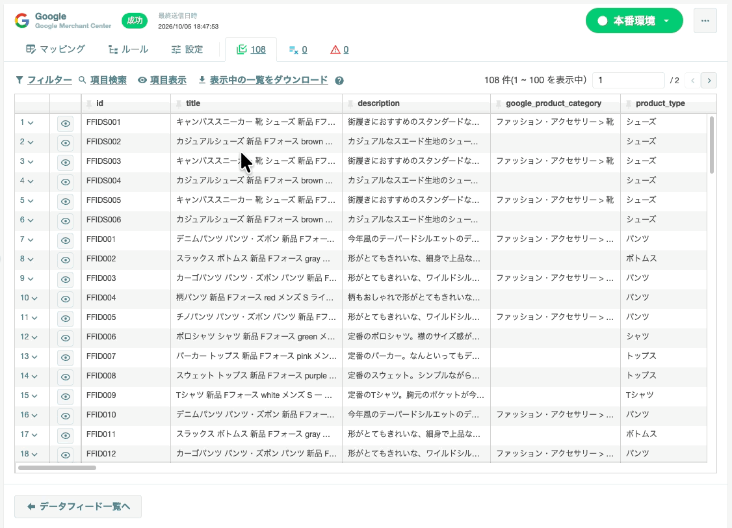Open the excluded items 0 tab
Screen dimensions: 732x528
point(298,49)
